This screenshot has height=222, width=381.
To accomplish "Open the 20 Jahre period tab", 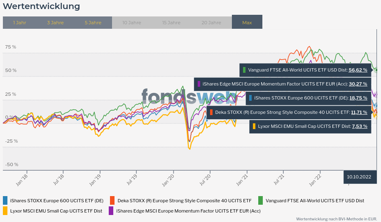I will click(211, 23).
